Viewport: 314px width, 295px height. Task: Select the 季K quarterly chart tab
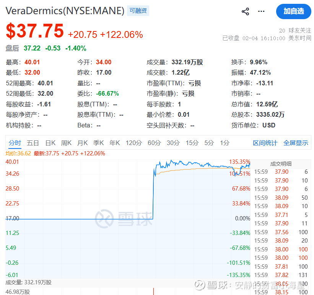[x=99, y=143]
